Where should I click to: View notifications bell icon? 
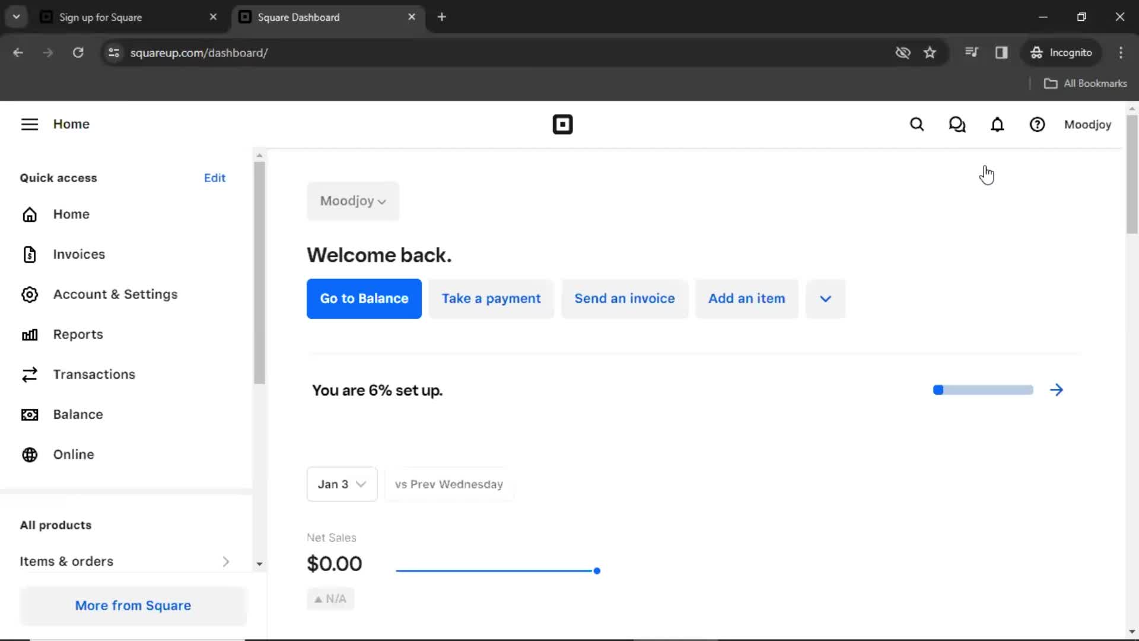tap(997, 125)
